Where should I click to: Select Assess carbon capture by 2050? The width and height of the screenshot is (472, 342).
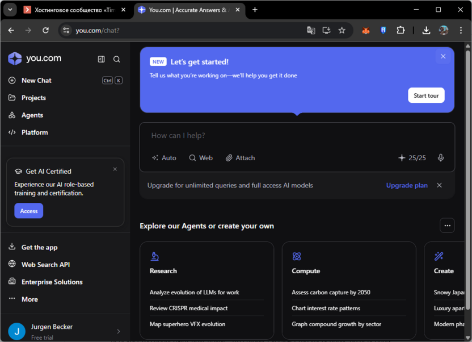[x=331, y=292]
